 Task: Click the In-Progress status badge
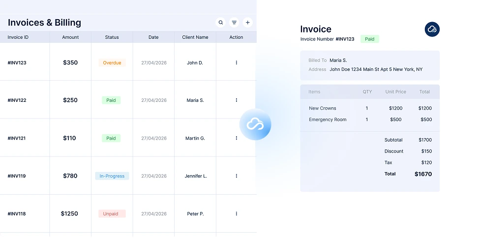pos(112,176)
